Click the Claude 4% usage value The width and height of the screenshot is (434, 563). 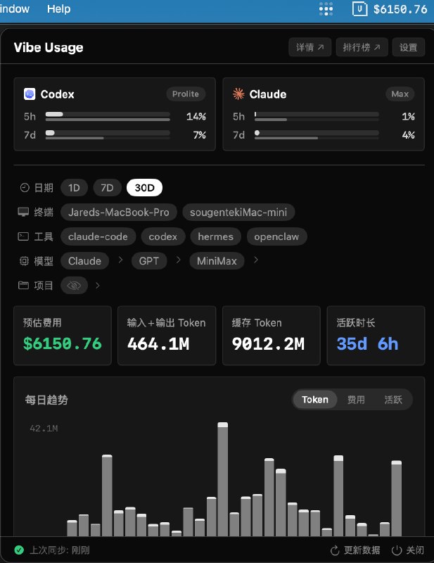pos(409,135)
